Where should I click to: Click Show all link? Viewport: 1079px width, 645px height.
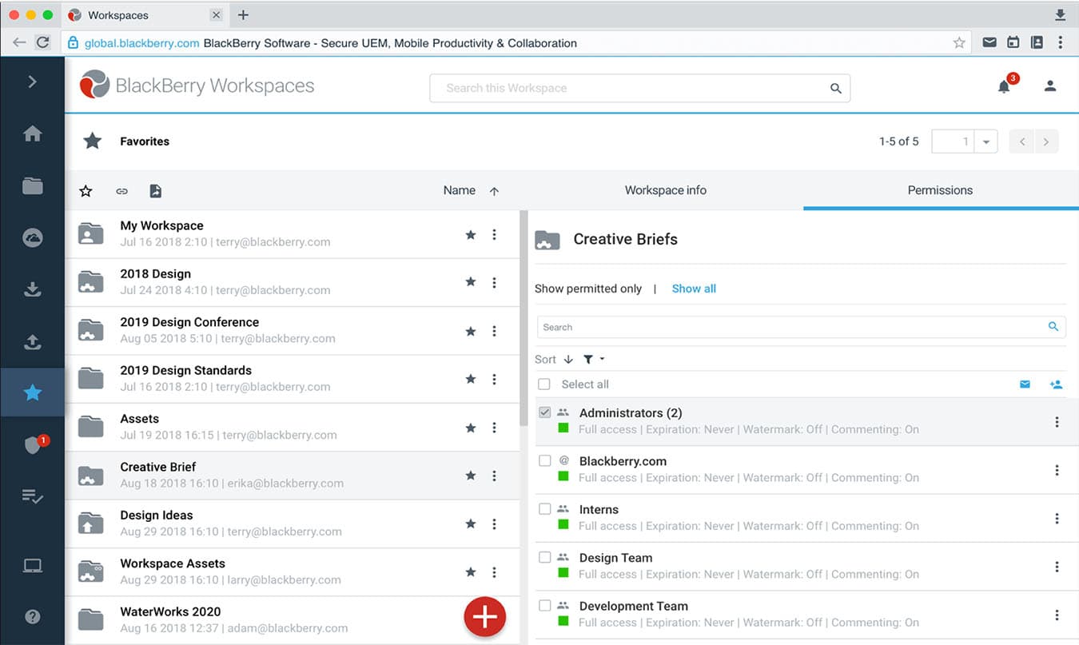[694, 289]
